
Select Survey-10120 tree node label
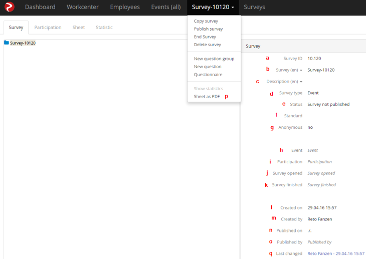[x=23, y=43]
